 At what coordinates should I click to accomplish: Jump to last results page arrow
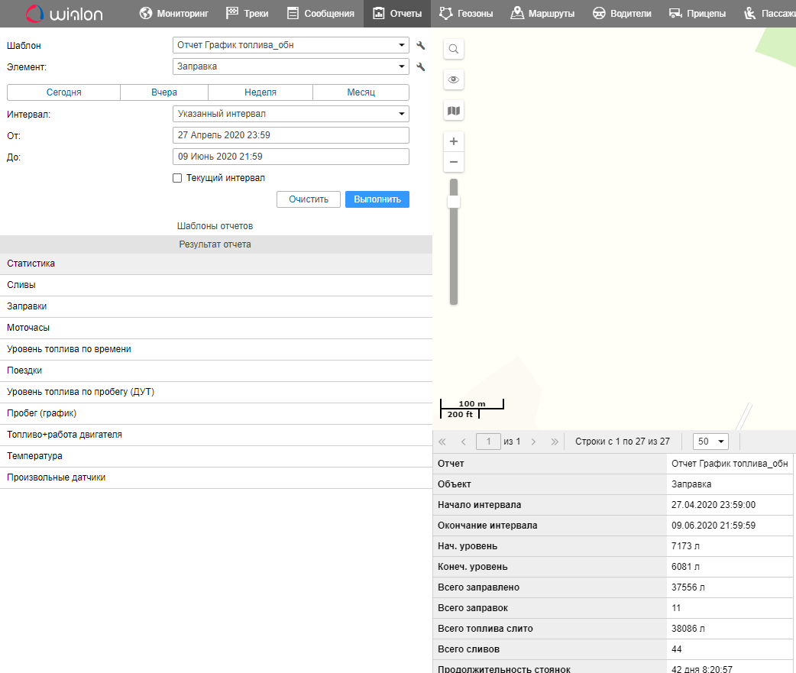coord(555,442)
